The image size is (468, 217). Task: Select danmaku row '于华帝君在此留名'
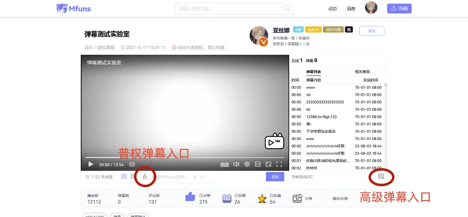coord(337,131)
